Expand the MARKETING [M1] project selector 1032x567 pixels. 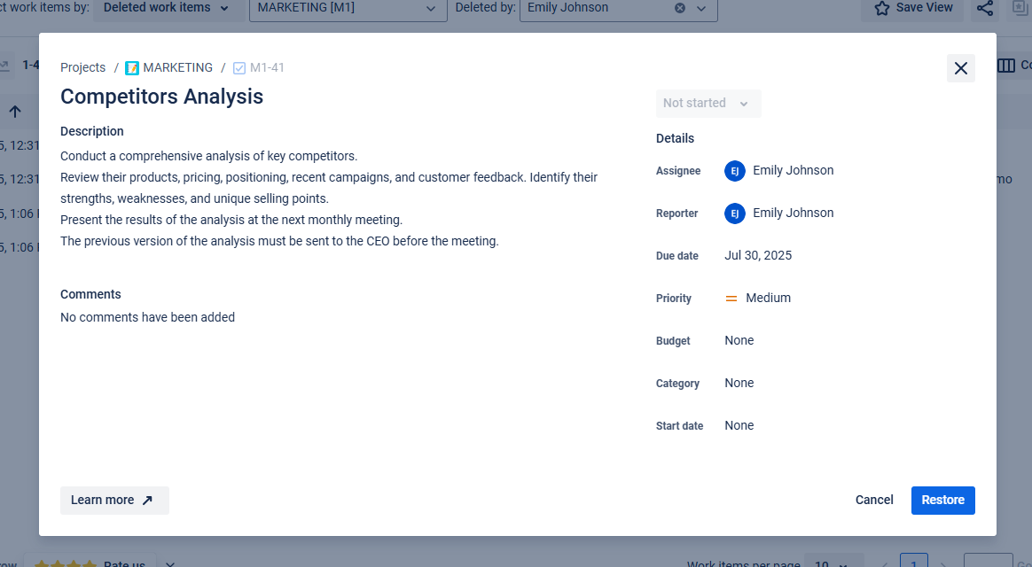point(347,8)
